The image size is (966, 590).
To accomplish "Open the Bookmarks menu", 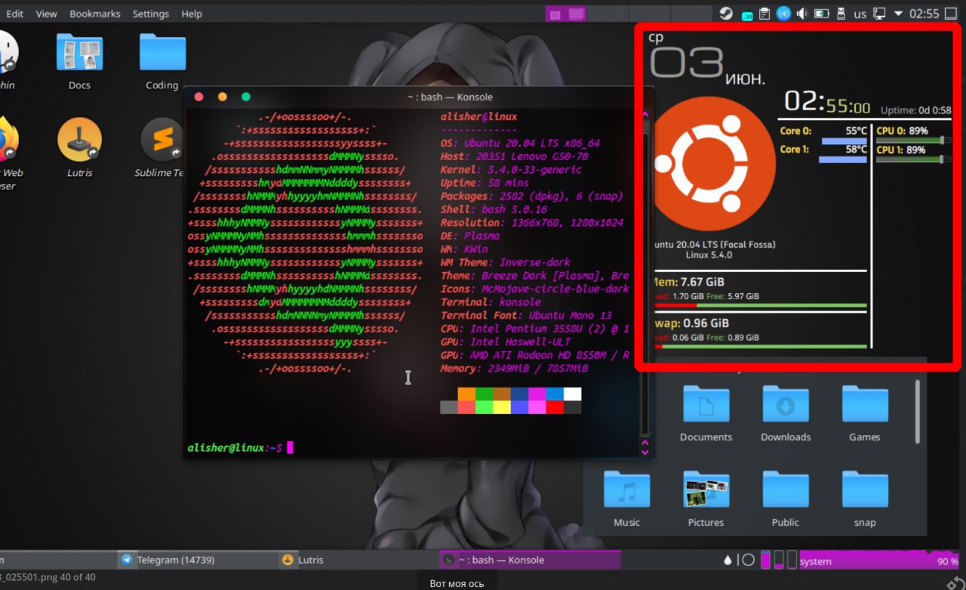I will point(95,14).
